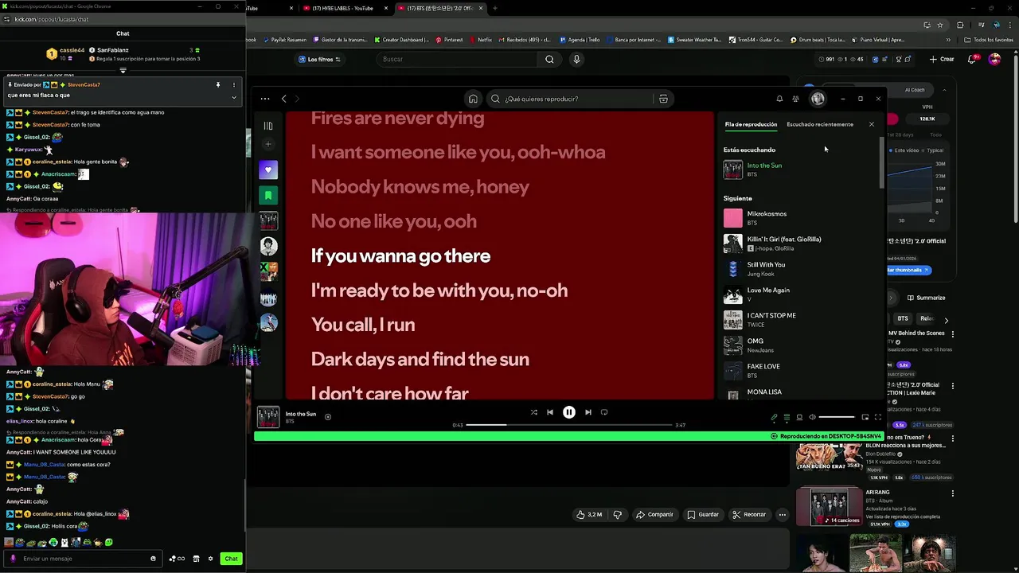Screen dimensions: 1019x573
Task: Click the YouTube Compartir button
Action: (654, 514)
